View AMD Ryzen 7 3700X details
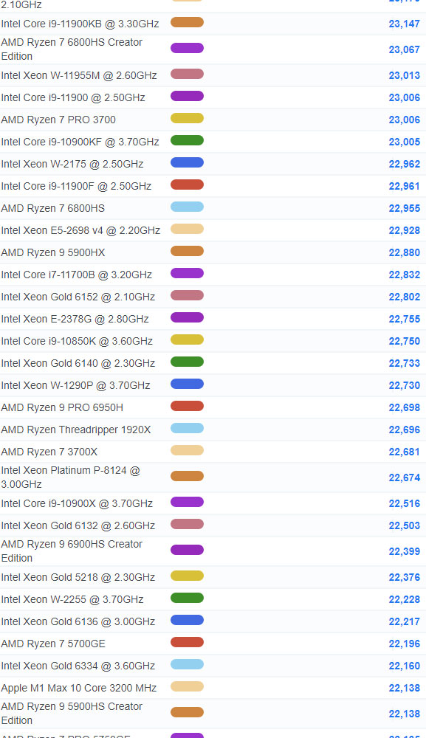 click(x=49, y=452)
